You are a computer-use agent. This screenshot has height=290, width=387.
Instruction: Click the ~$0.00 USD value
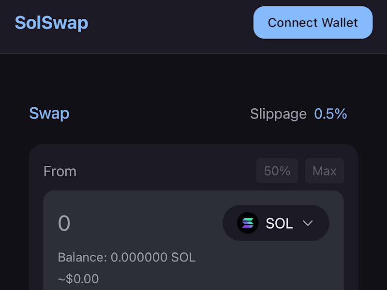point(78,279)
